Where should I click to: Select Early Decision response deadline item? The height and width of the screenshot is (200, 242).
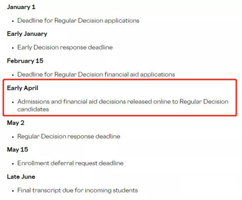coord(65,47)
